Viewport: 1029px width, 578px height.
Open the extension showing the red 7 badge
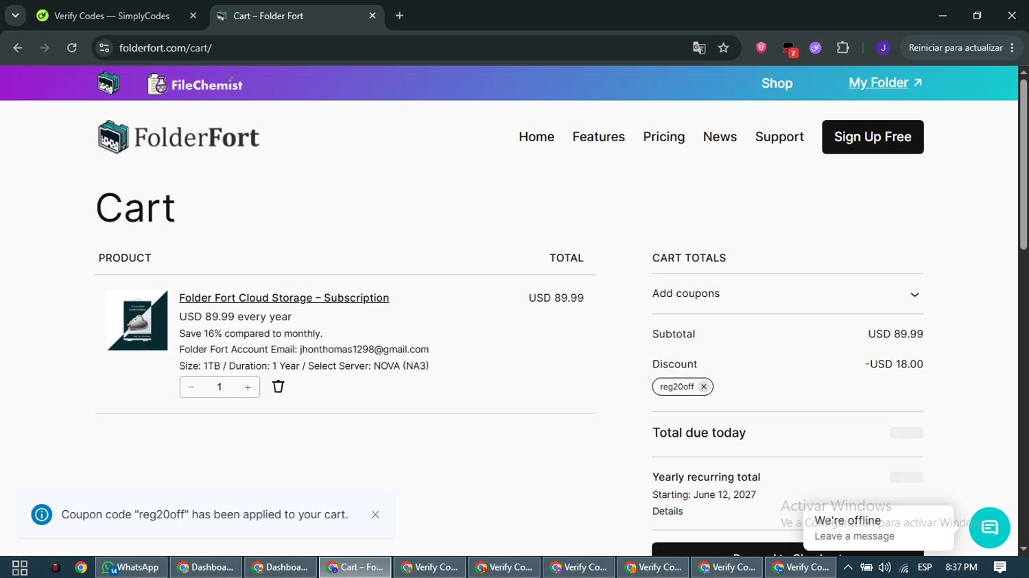pyautogui.click(x=789, y=49)
